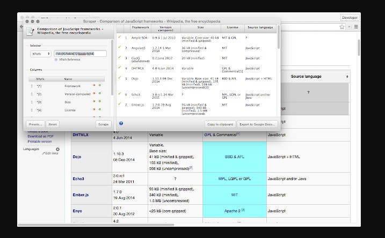Copy scraped results to clipboard
The image size is (385, 238).
[x=220, y=124]
